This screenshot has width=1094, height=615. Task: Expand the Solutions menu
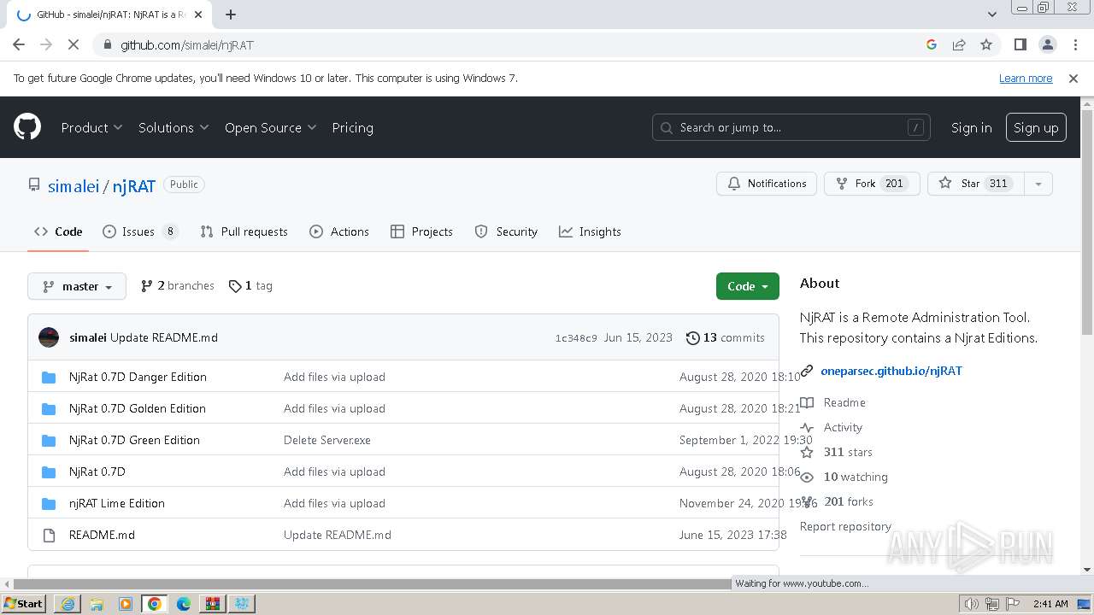click(174, 127)
